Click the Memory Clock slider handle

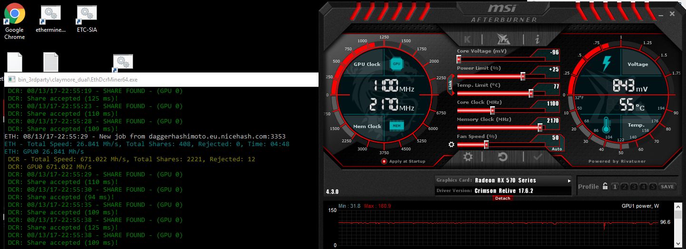(540, 128)
